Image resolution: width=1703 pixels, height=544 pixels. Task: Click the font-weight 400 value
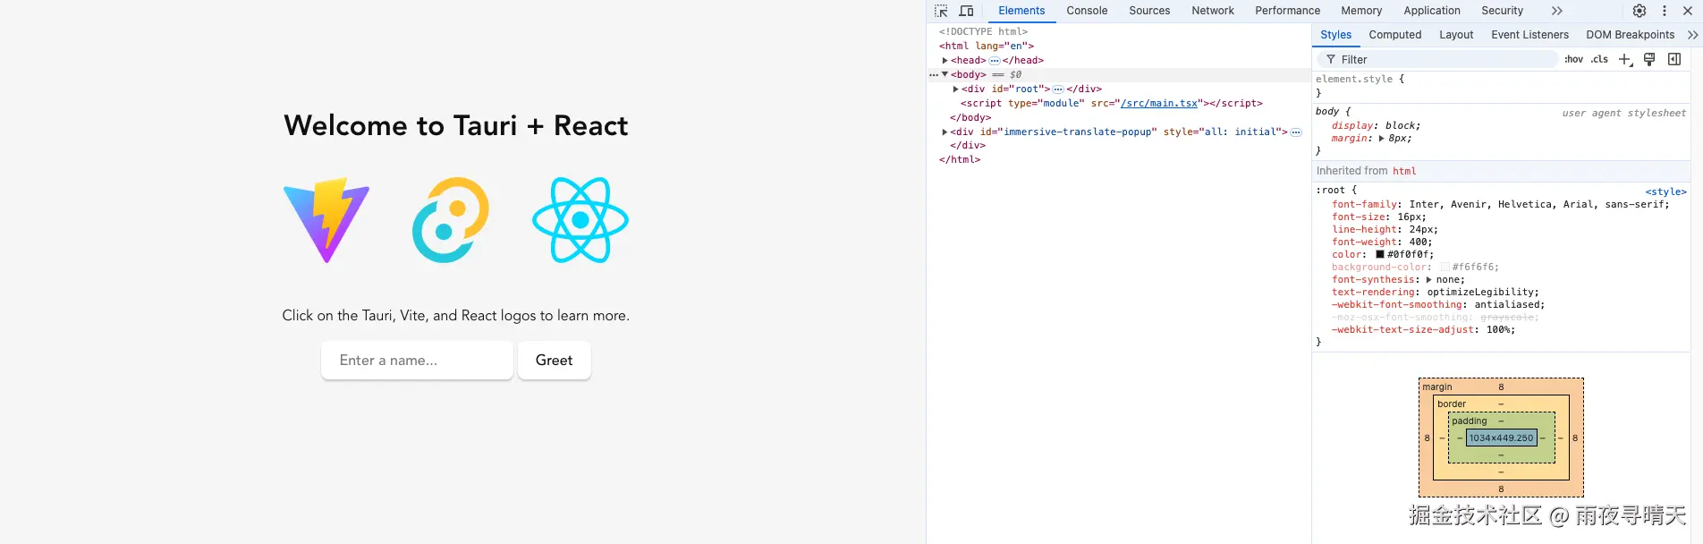pyautogui.click(x=1419, y=242)
